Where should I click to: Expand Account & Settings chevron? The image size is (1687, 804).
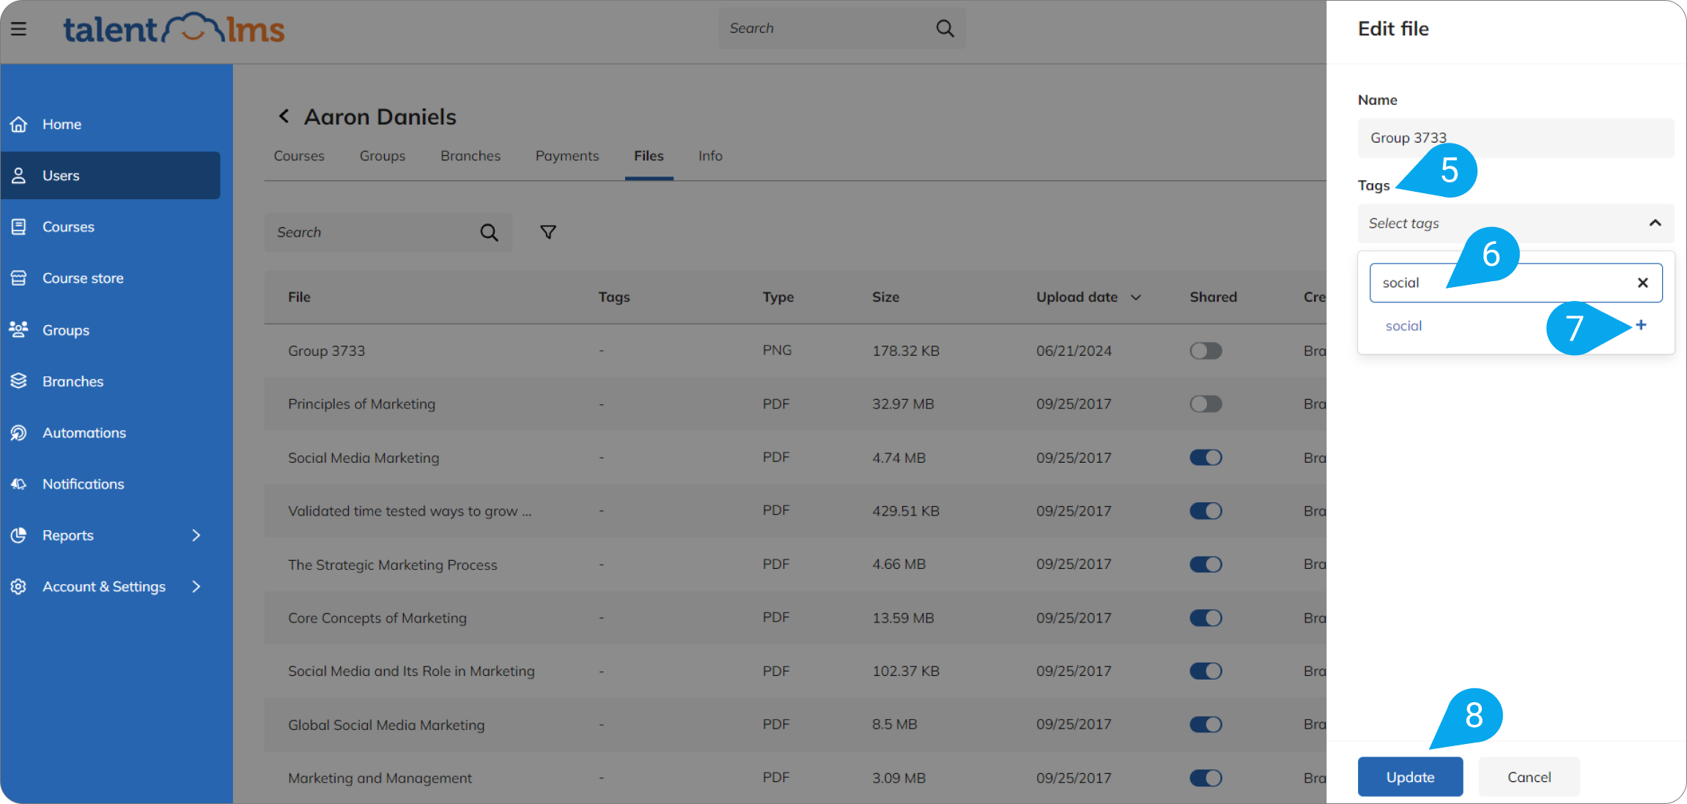click(x=196, y=587)
